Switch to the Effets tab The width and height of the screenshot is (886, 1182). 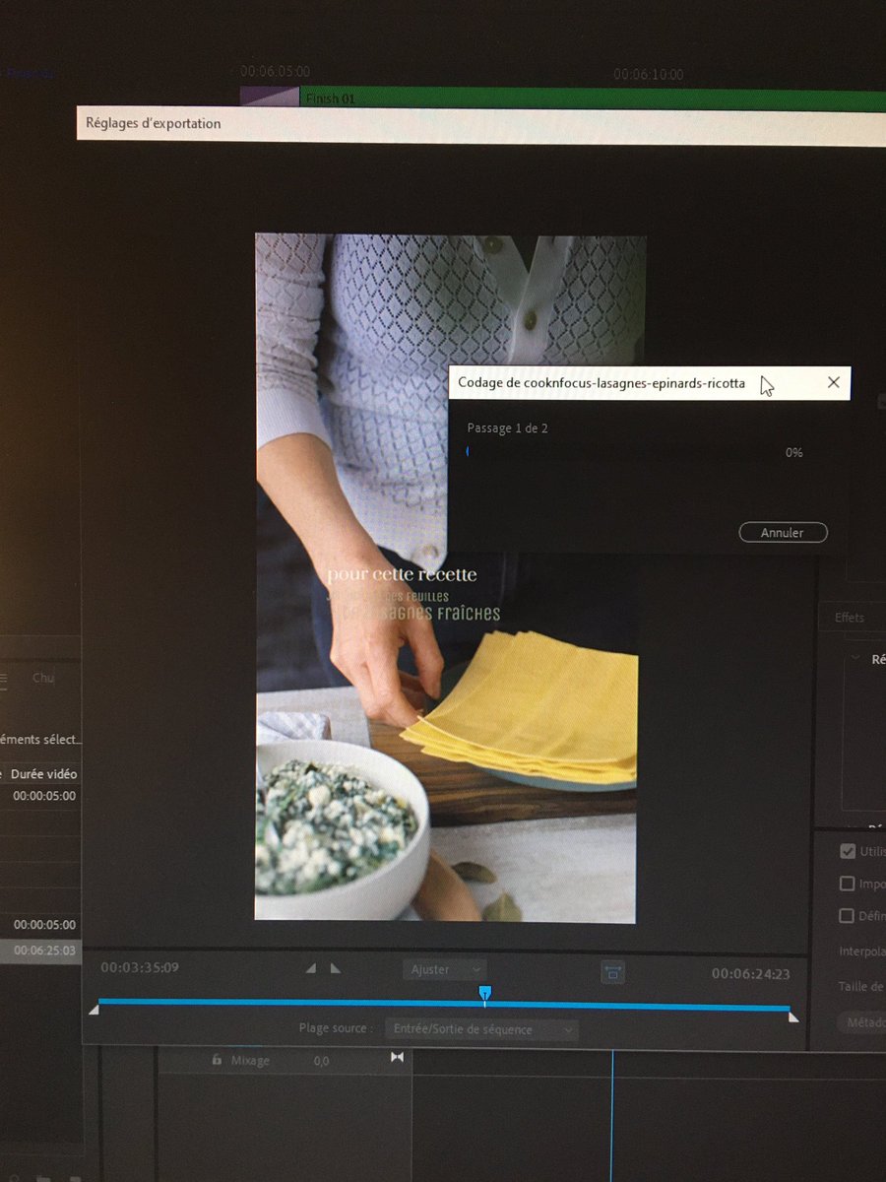(x=849, y=618)
